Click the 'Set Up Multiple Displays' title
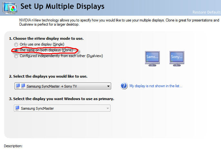 [62, 6]
